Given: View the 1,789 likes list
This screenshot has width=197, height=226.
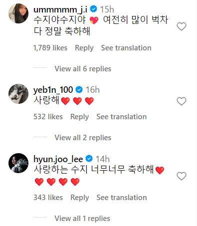Looking at the screenshot, I should pos(50,48).
